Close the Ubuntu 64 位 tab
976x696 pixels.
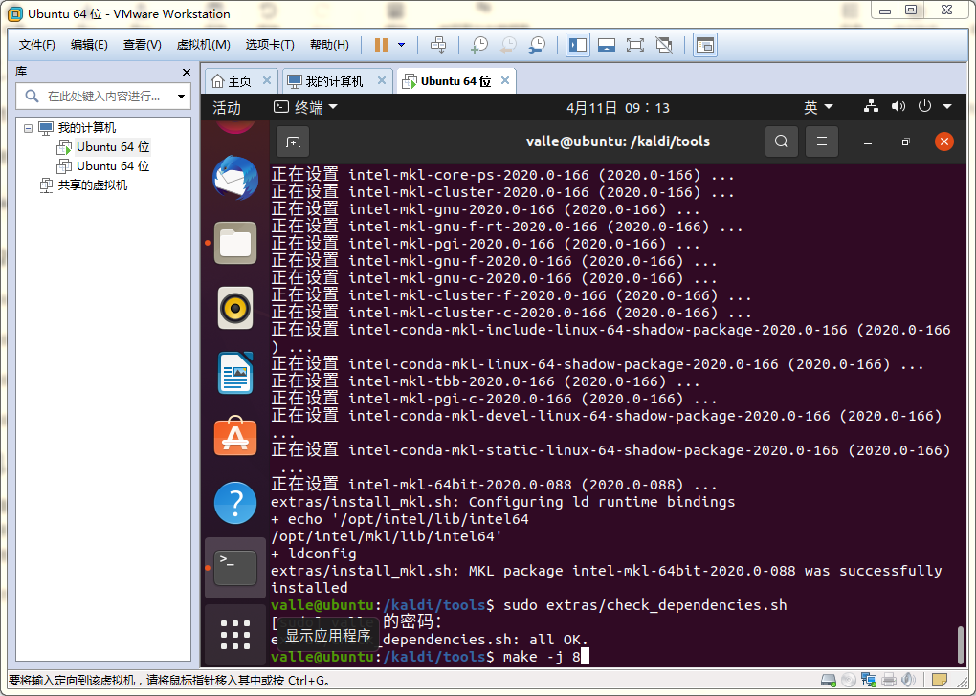pos(505,81)
